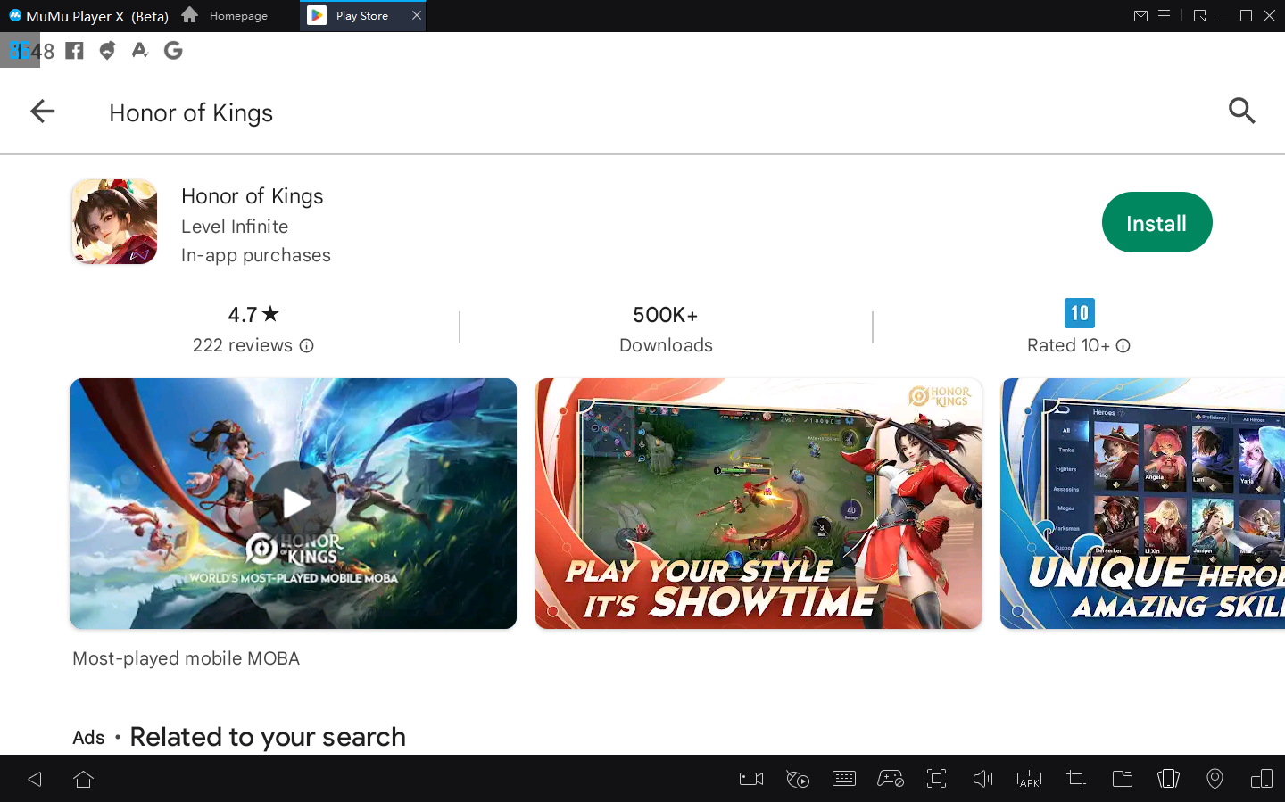Viewport: 1285px width, 802px height.
Task: Go back with the arrow beside the Honor of Kings title
Action: (42, 112)
